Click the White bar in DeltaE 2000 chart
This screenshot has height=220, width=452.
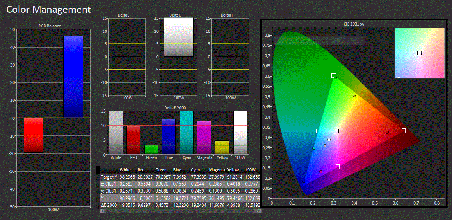coord(116,133)
